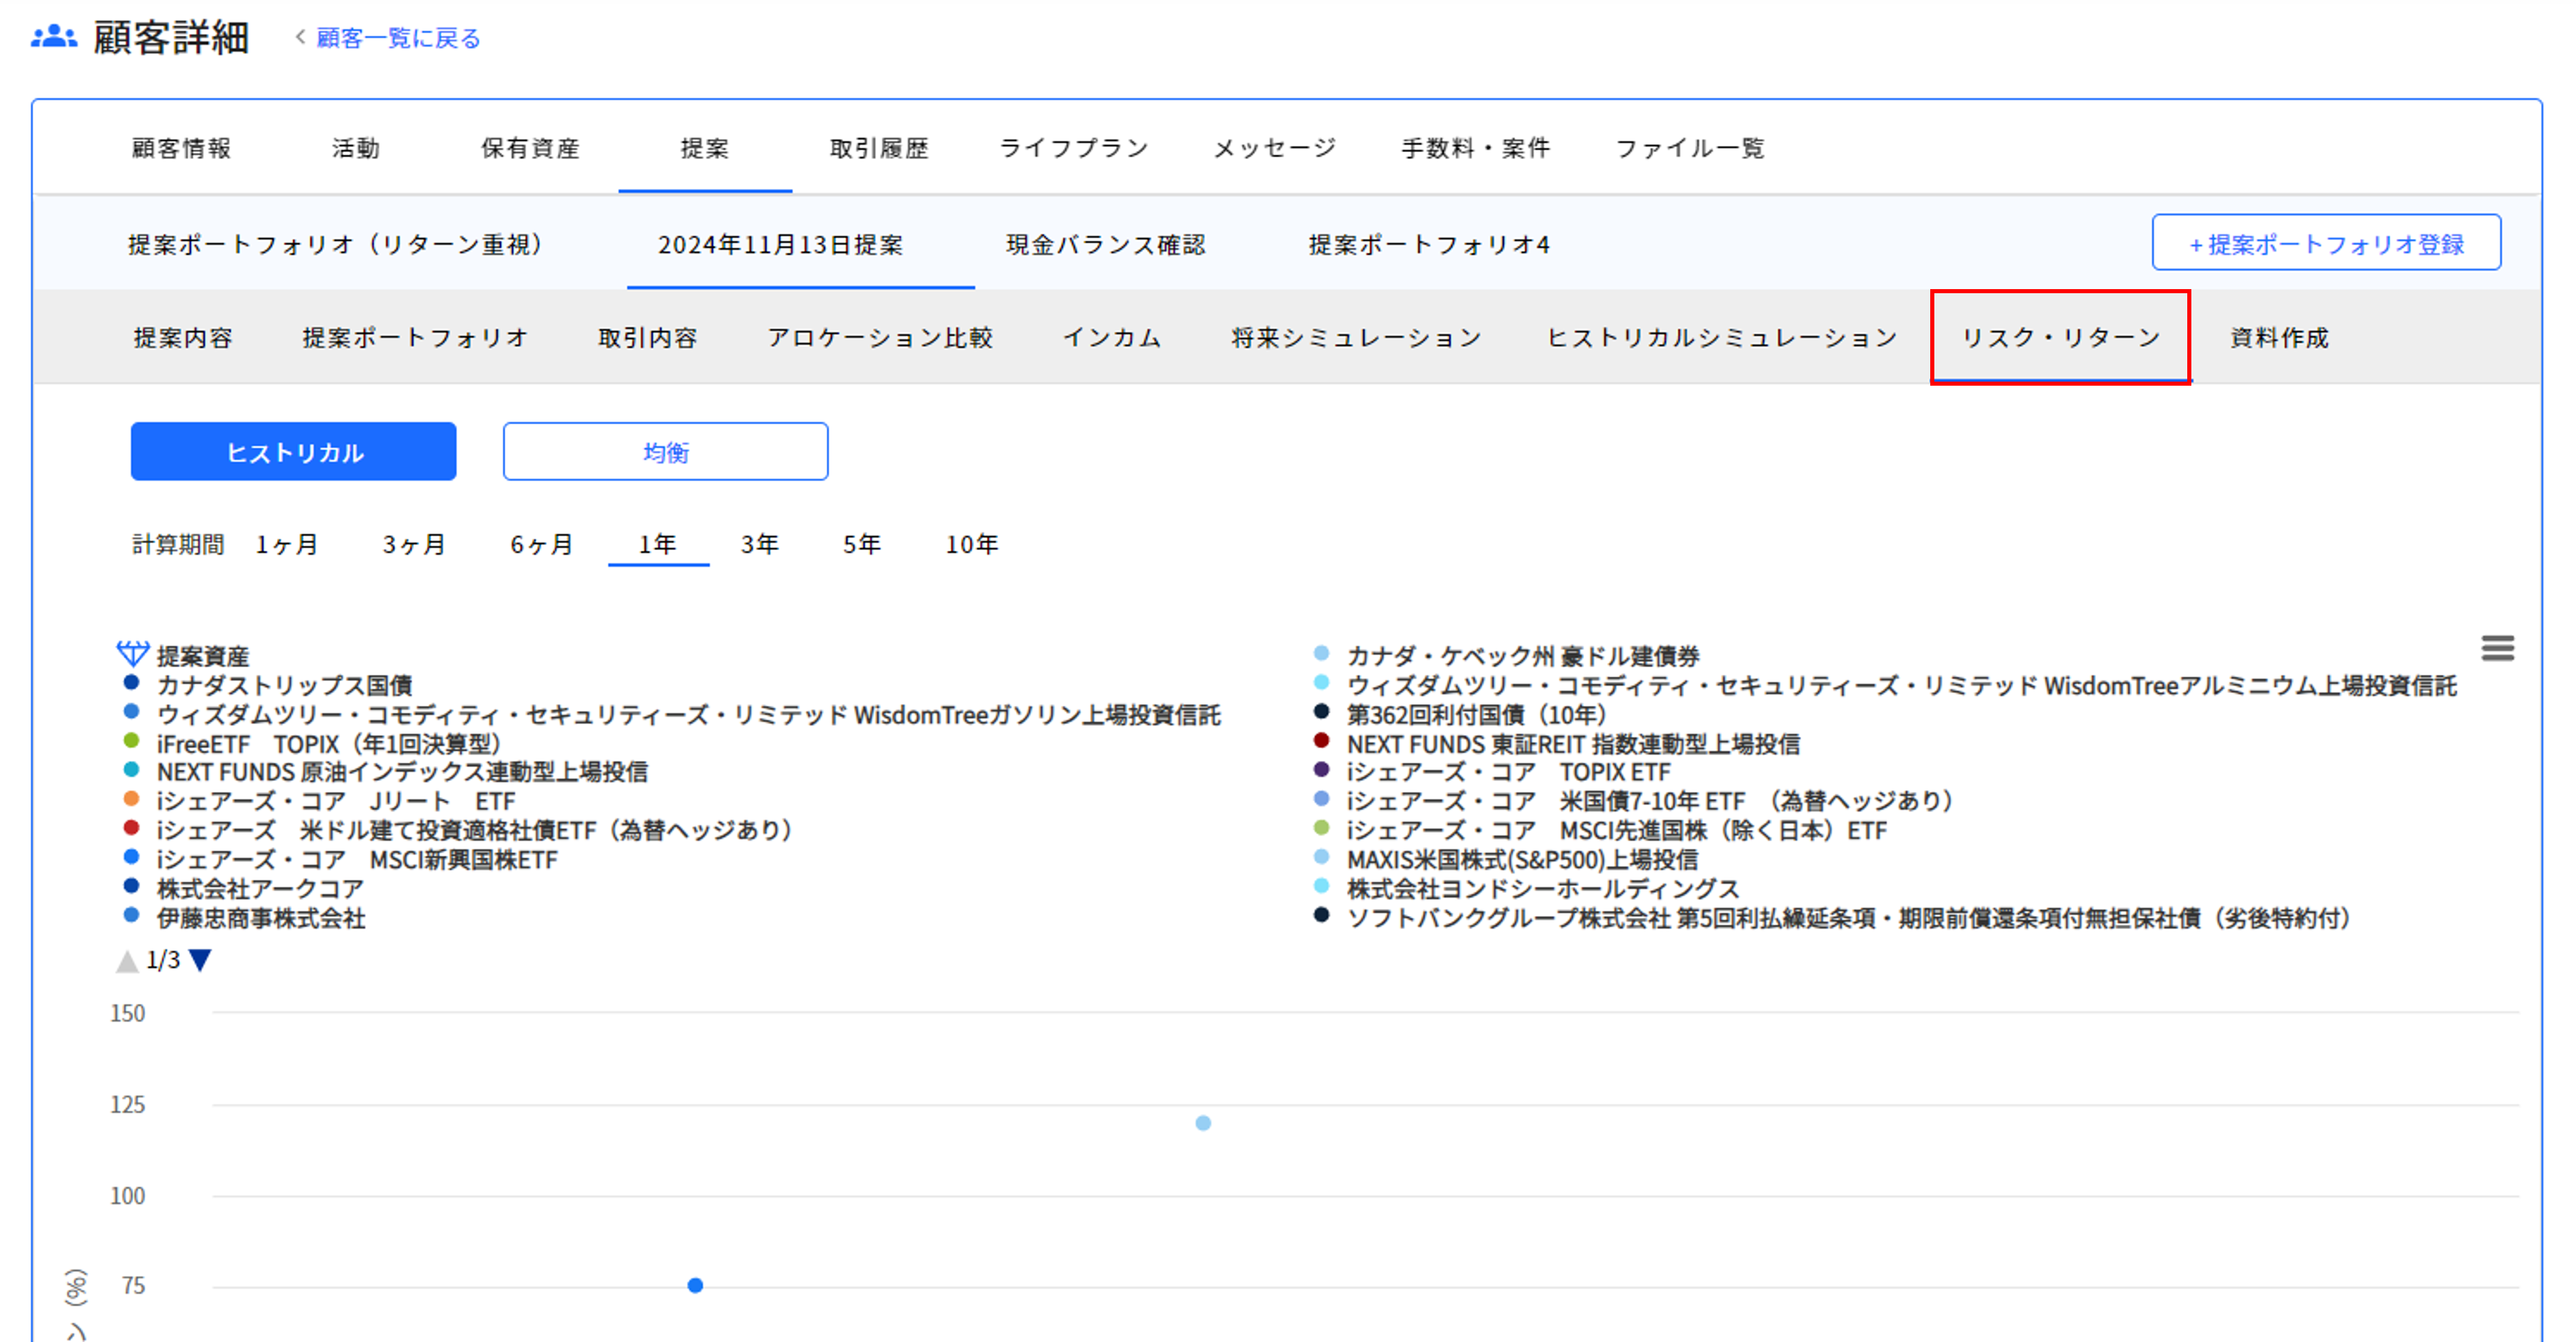
Task: Hide 伊藤忠商事株式会社 series in legend
Action: (x=260, y=917)
